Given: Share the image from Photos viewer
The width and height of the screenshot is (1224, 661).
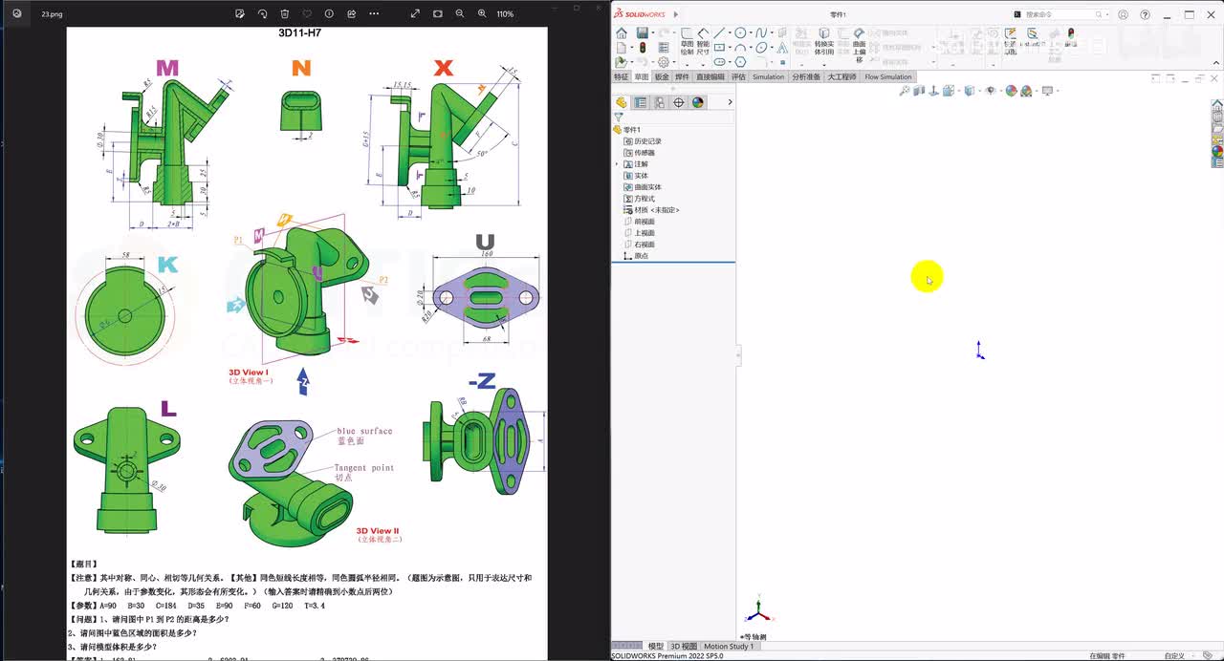Looking at the screenshot, I should coord(352,14).
